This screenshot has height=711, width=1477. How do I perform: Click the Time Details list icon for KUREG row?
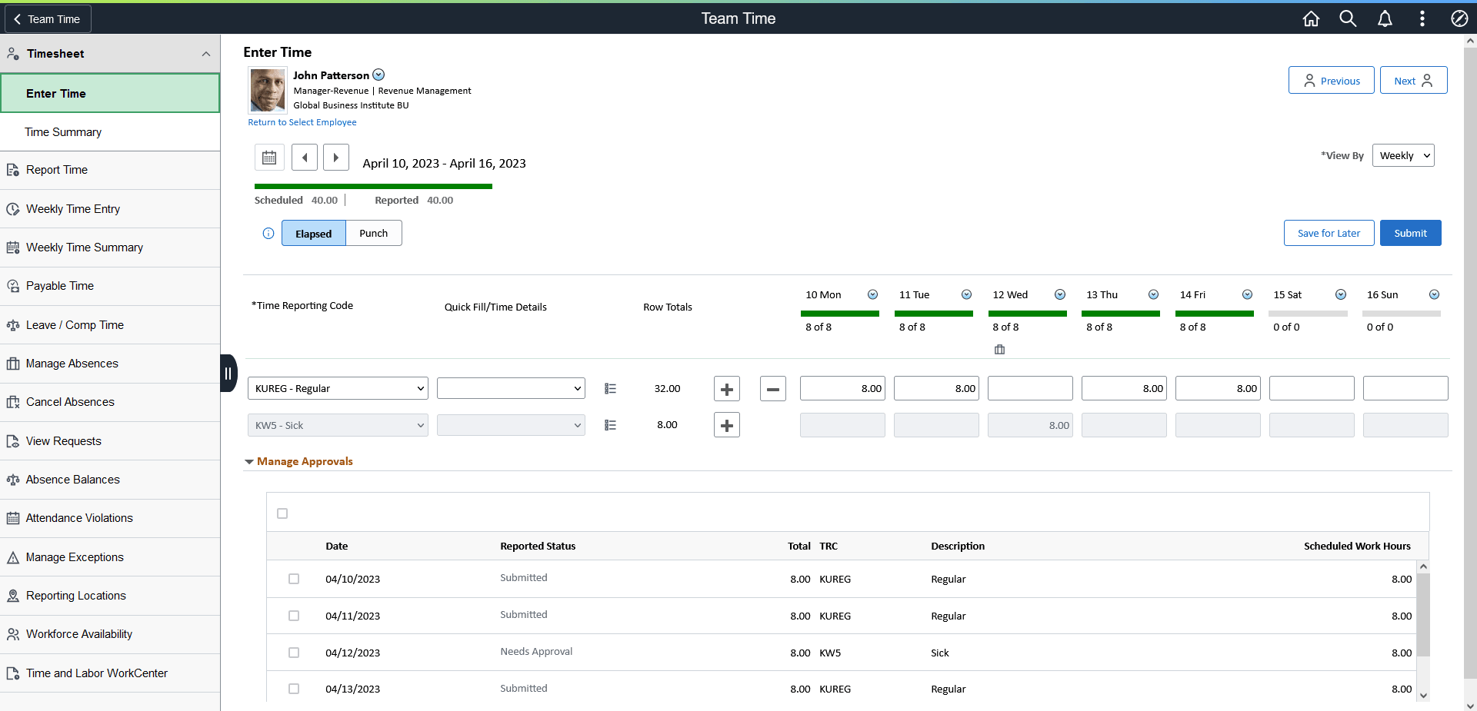tap(610, 388)
